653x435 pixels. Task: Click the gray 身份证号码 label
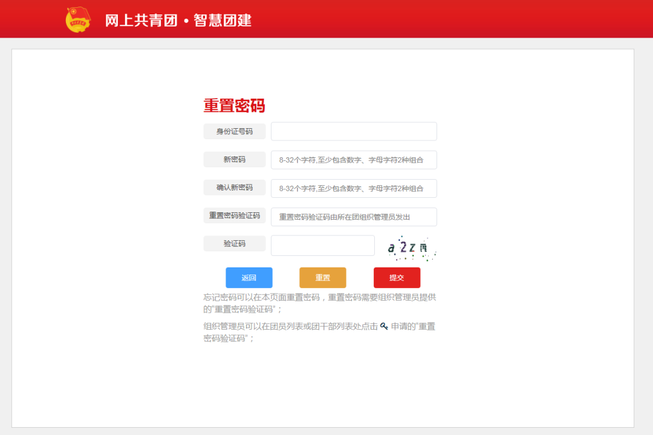point(235,131)
